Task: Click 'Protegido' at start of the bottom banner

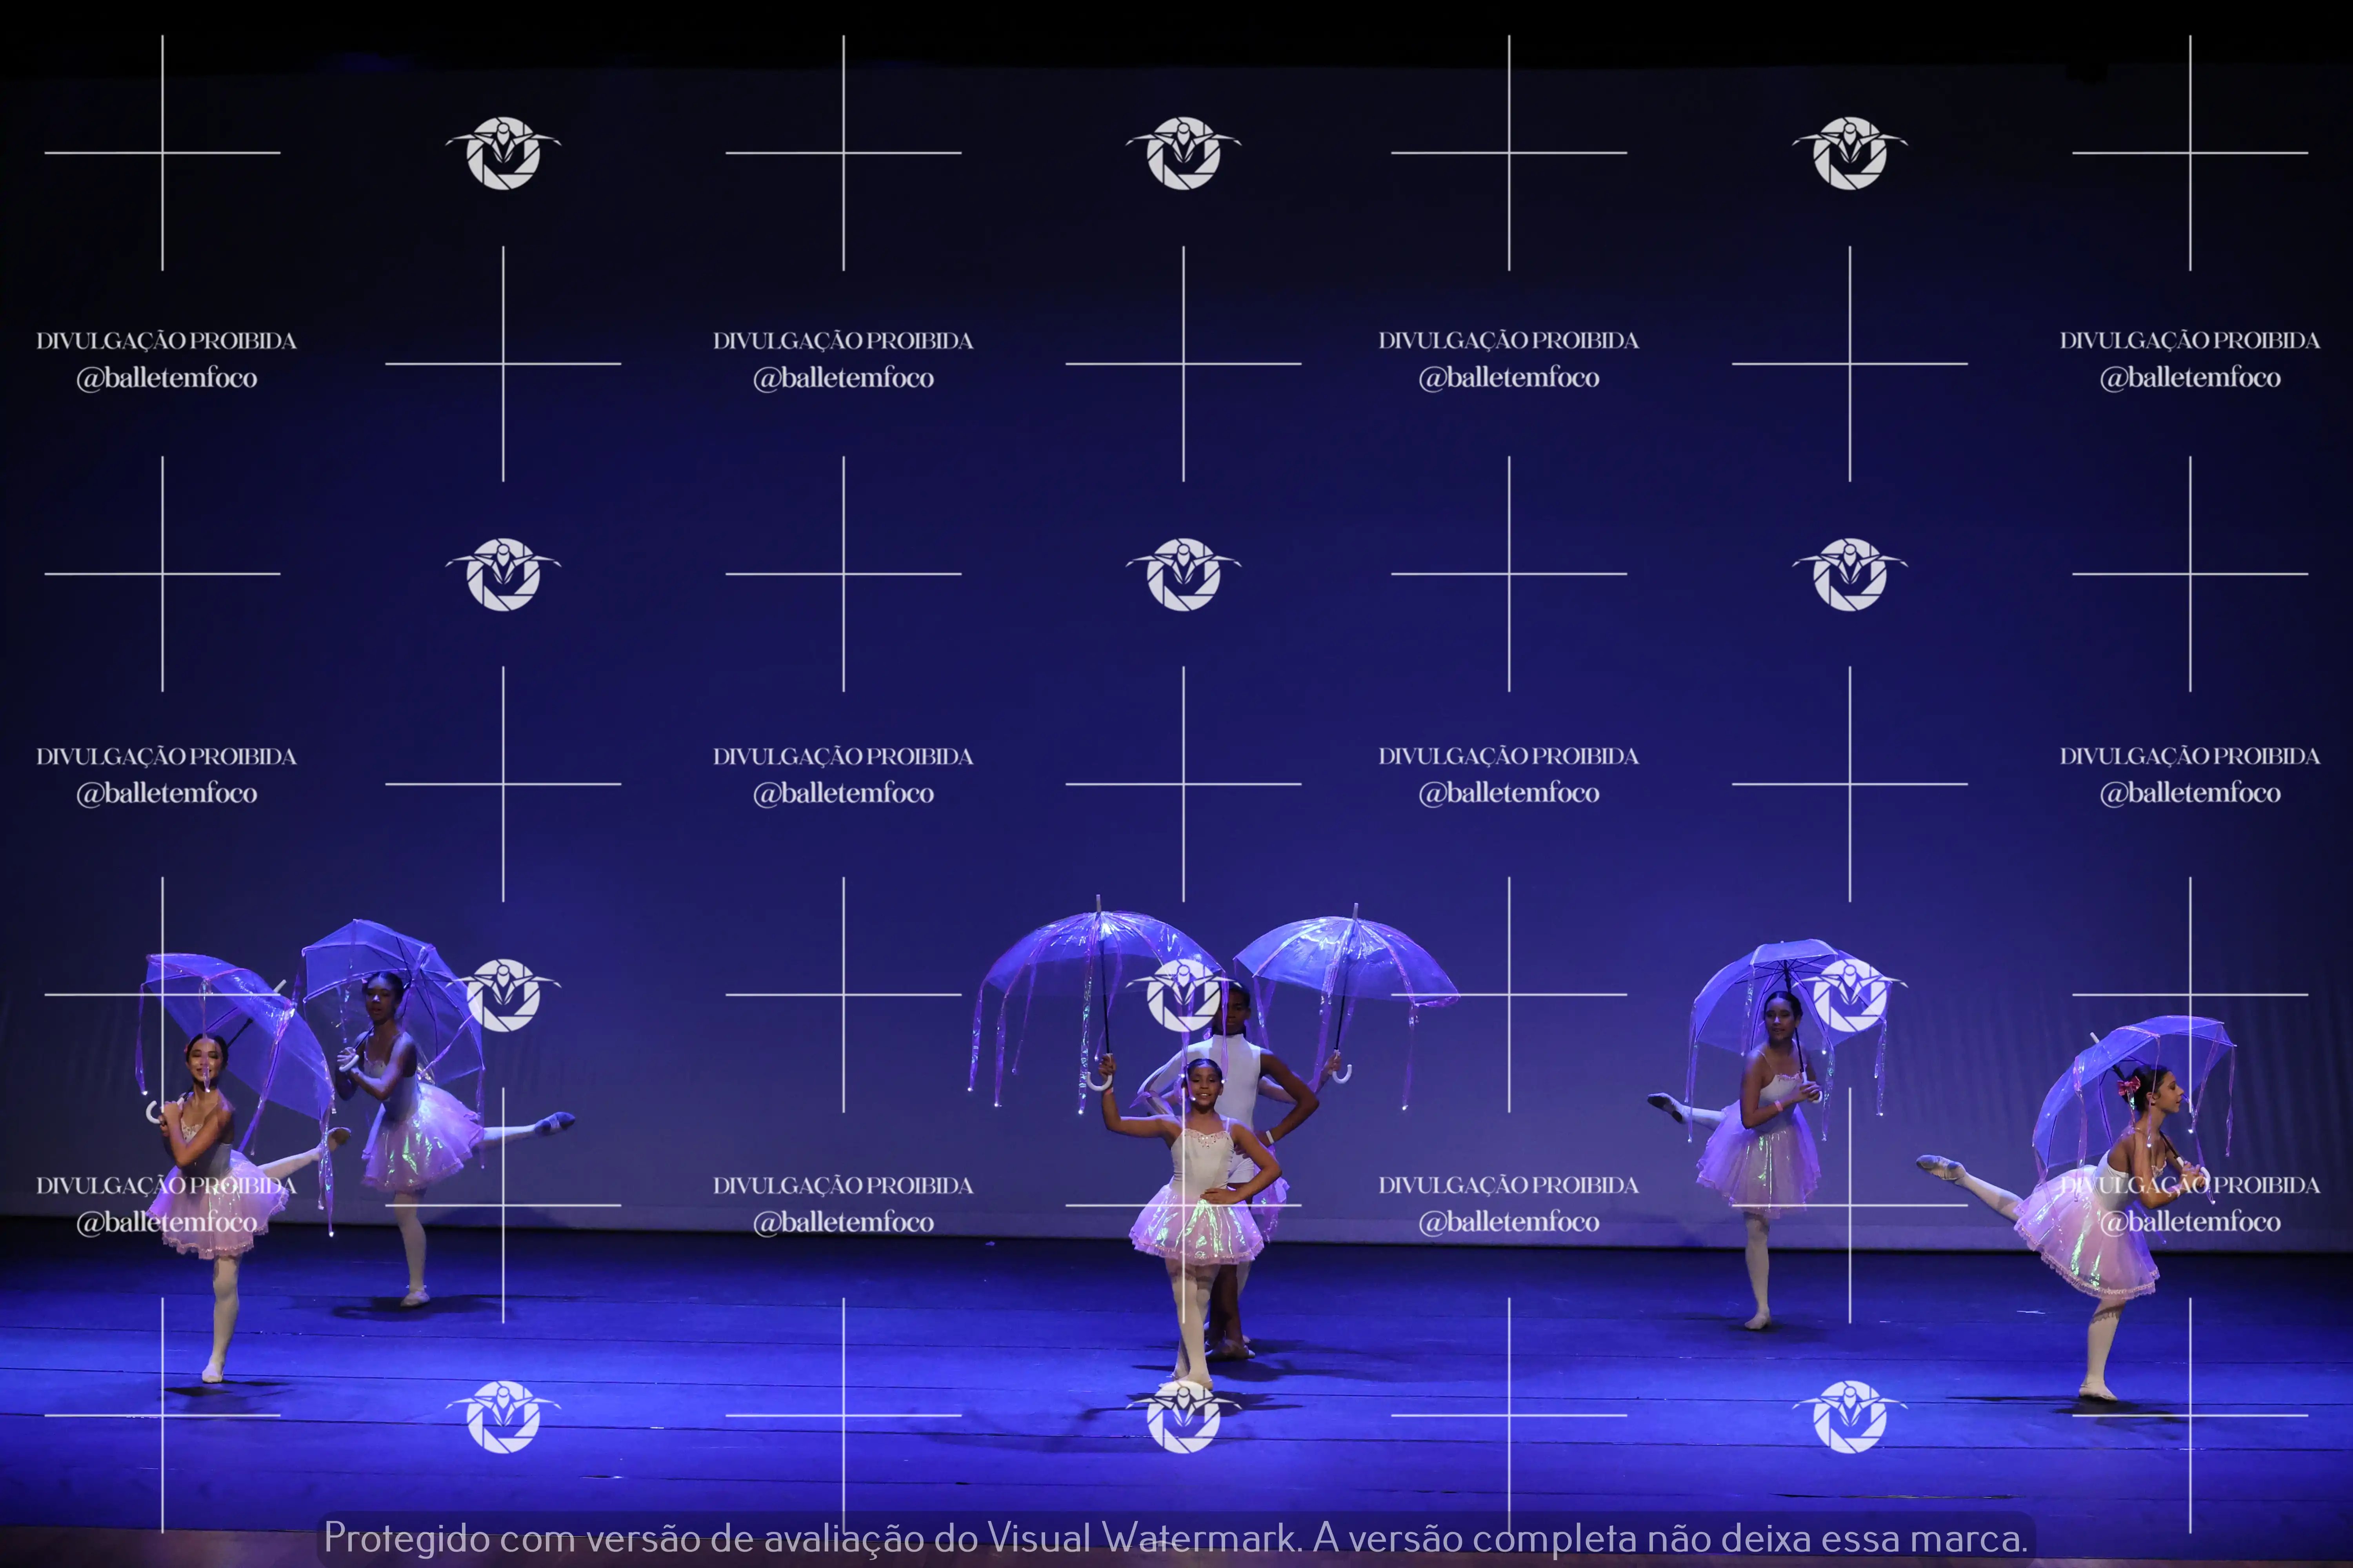Action: (x=406, y=1538)
